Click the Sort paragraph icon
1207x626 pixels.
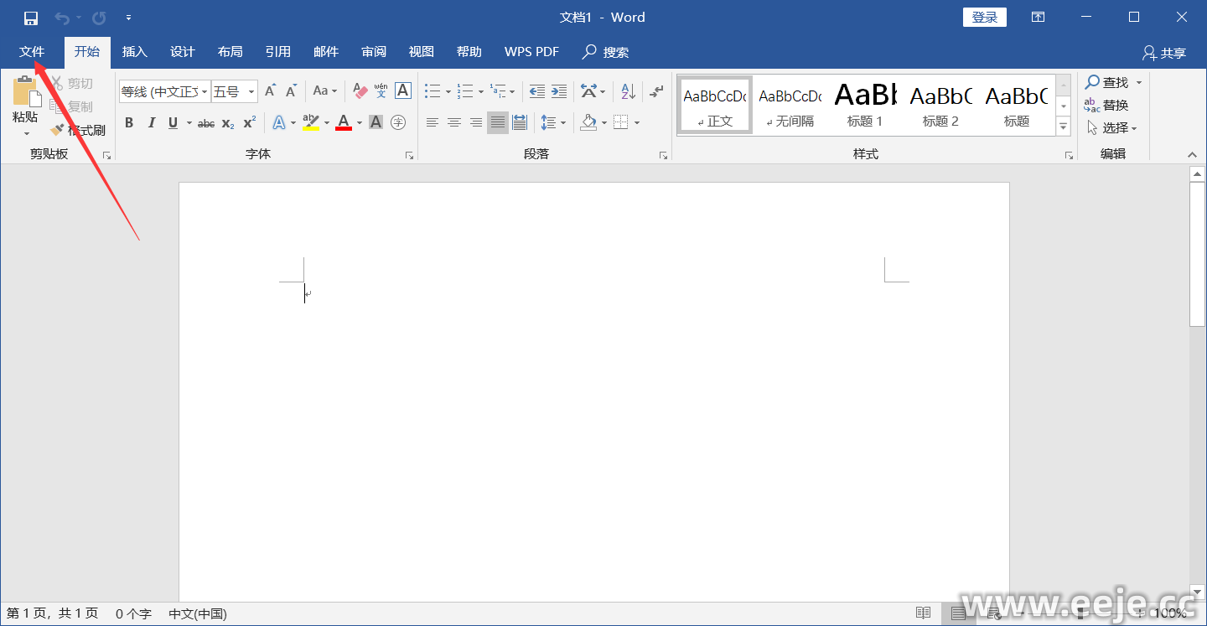tap(628, 91)
